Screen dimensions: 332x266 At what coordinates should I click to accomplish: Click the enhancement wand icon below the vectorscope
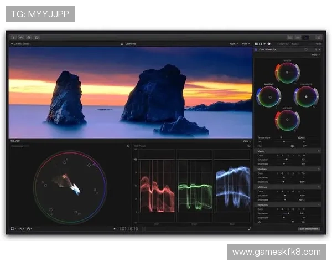pyautogui.click(x=22, y=228)
